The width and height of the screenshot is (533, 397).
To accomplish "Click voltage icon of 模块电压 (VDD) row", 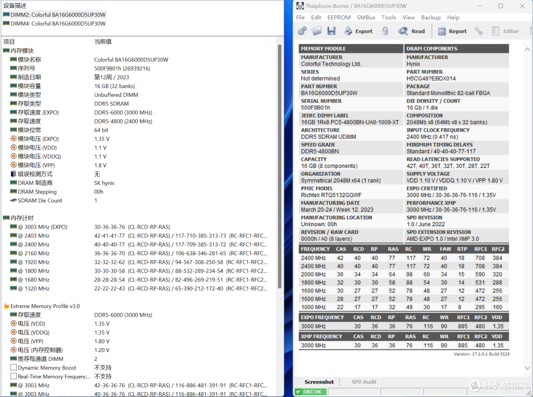I will coord(13,147).
